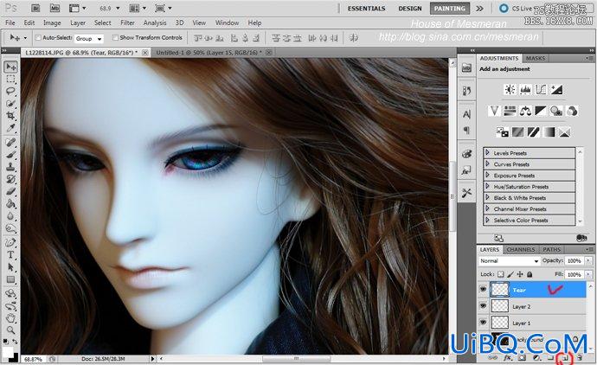Open the Layer menu
This screenshot has height=365, width=597.
[78, 22]
